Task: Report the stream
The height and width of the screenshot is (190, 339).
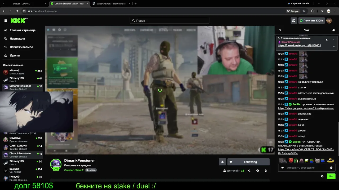Action: [257, 171]
